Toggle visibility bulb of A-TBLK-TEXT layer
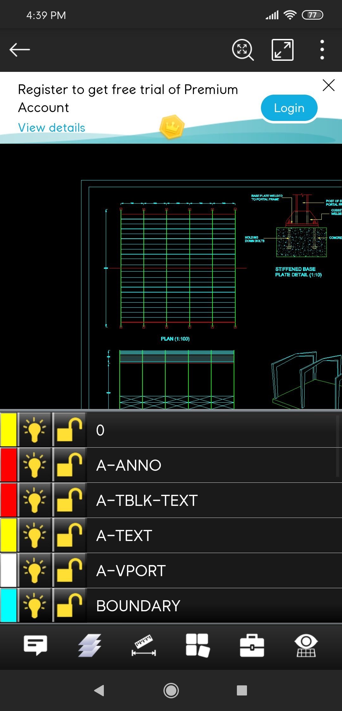Screen dimensions: 342x711 click(x=35, y=500)
